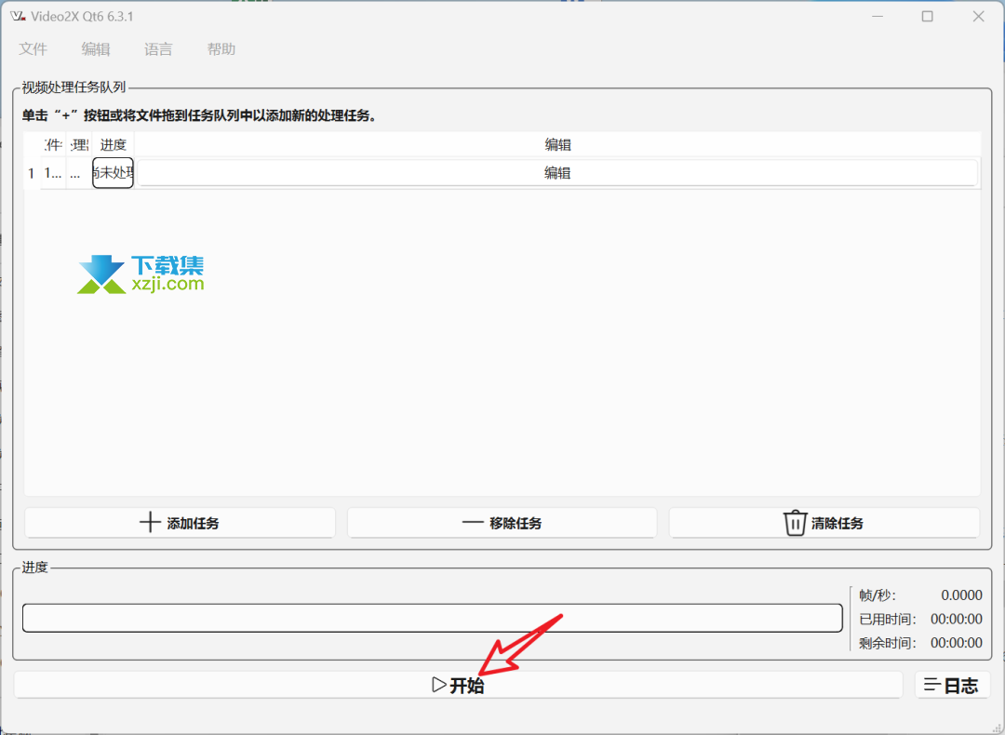Viewport: 1005px width, 735px height.
Task: Click the Video2X icon in the title bar
Action: click(x=16, y=17)
